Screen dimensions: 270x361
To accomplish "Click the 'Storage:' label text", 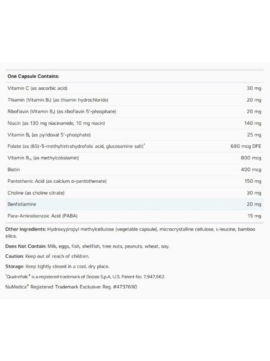I will [14, 267].
